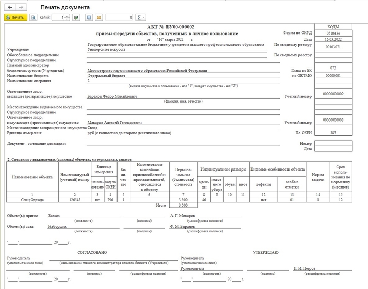Send document by email envelope icon
The width and height of the screenshot is (368, 289).
98,18
